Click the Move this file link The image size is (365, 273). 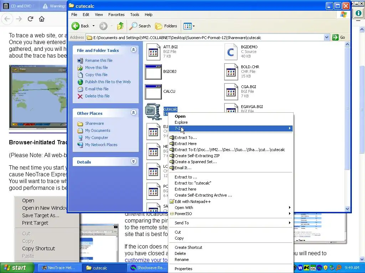coord(96,68)
